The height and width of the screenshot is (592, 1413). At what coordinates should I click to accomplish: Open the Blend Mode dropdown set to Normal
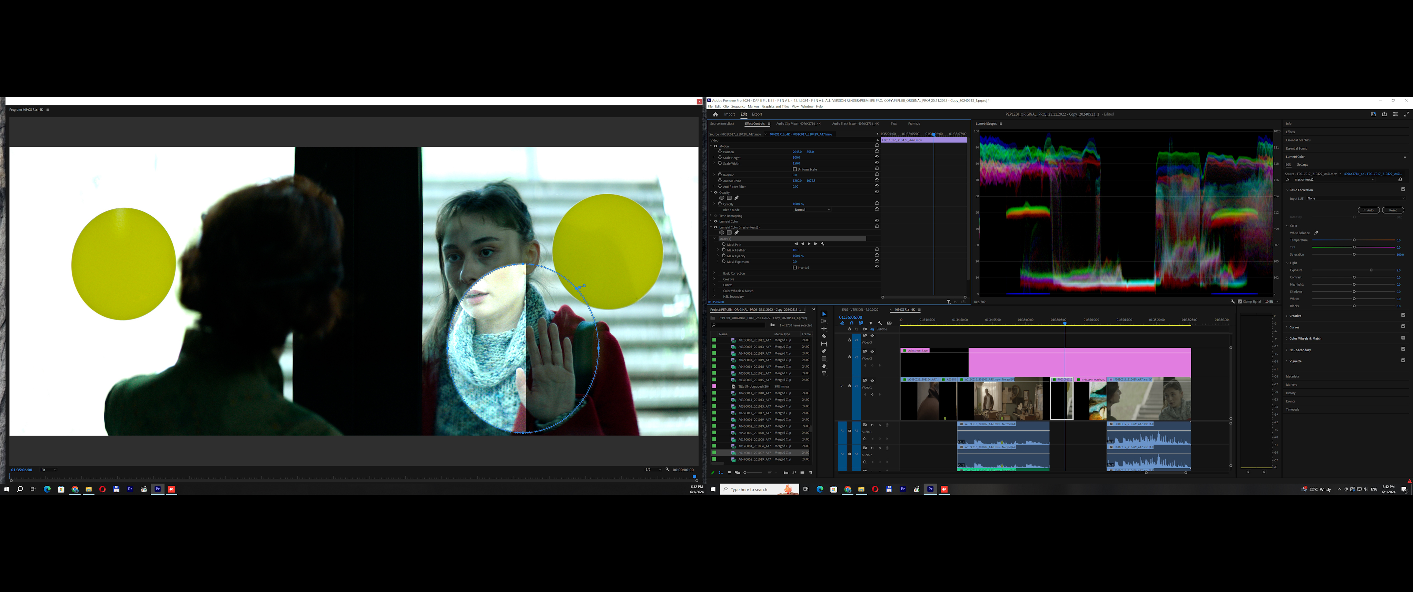coord(812,210)
